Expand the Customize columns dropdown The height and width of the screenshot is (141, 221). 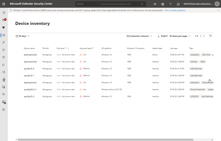[139, 36]
